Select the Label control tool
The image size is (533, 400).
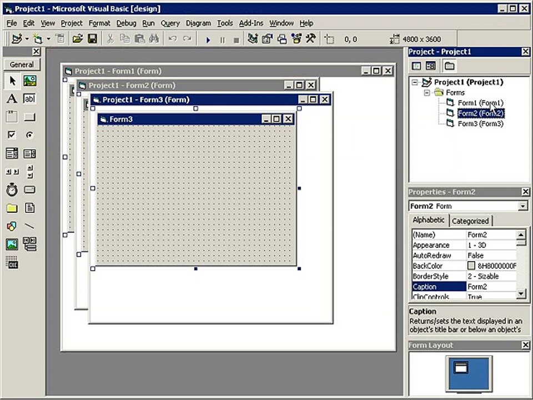point(12,99)
